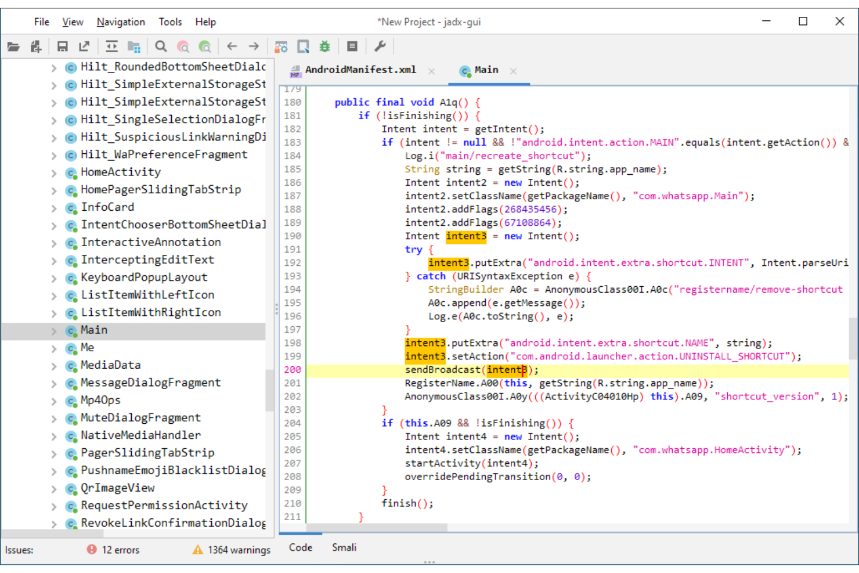859x573 pixels.
Task: Click the code horizontal scrollbar
Action: (377, 528)
